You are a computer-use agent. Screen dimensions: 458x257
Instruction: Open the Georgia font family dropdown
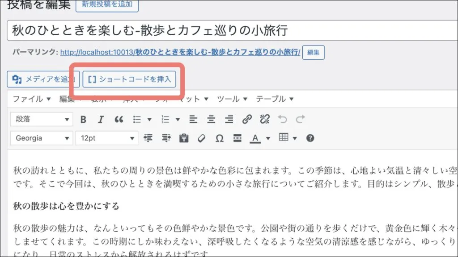tap(42, 138)
